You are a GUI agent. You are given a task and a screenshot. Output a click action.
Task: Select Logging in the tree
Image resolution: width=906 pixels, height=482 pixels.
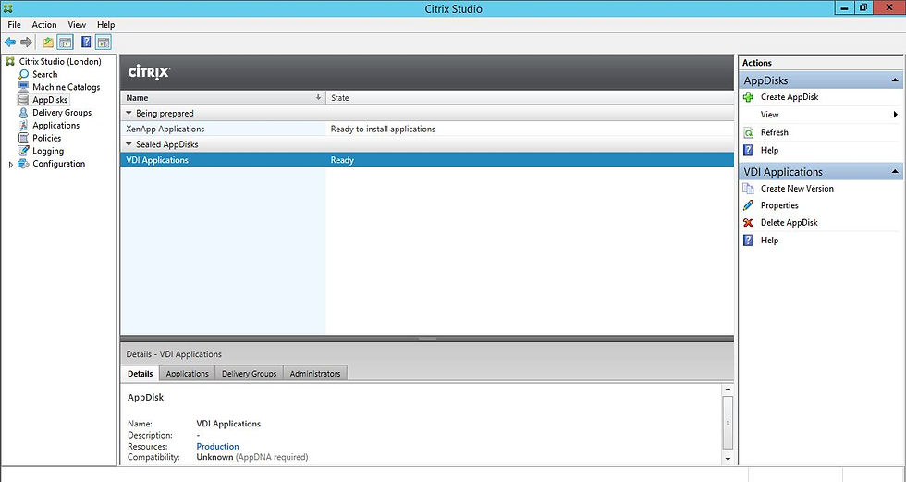(x=48, y=151)
